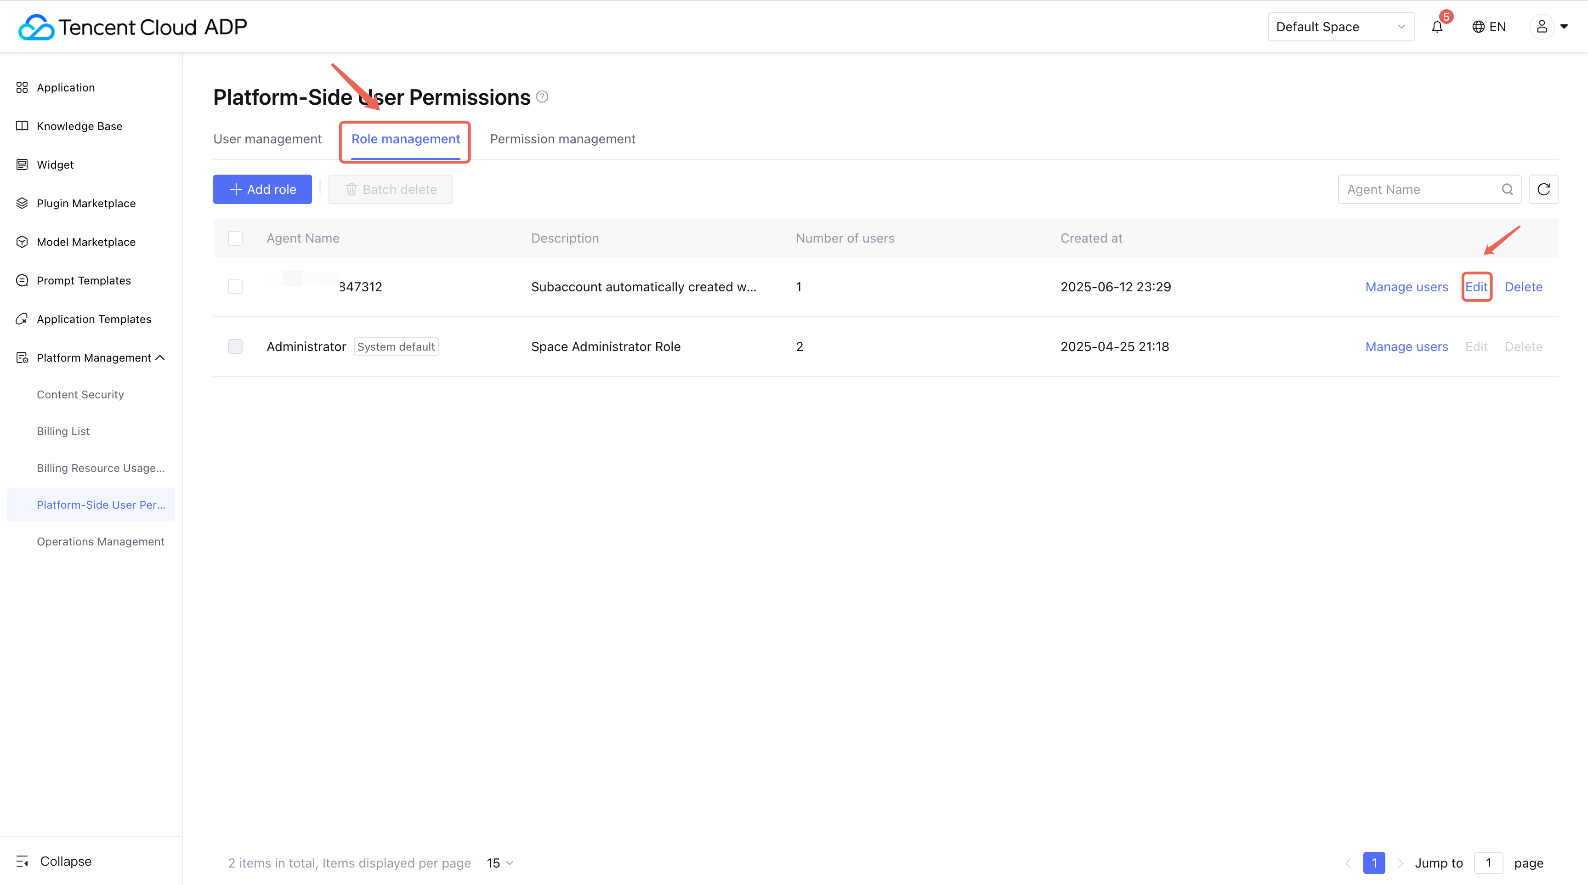1588x885 pixels.
Task: Check the Administrator row checkbox
Action: [235, 346]
